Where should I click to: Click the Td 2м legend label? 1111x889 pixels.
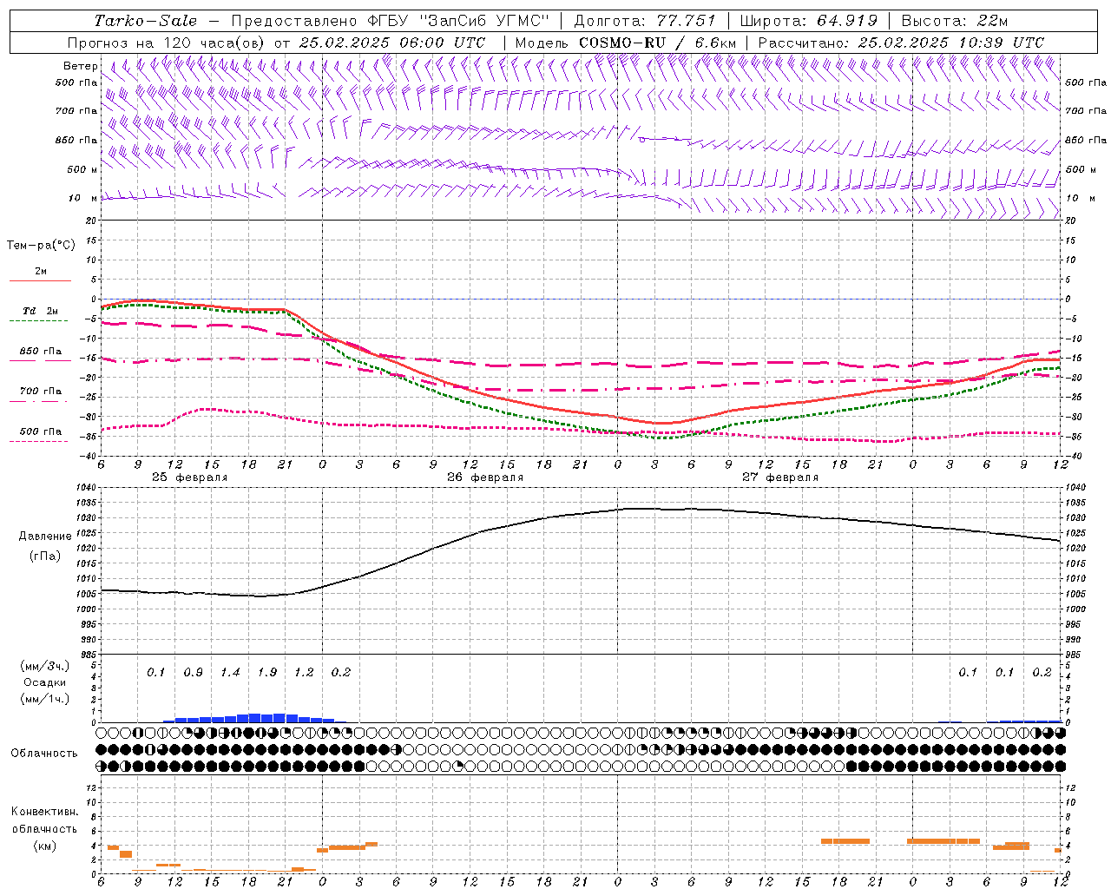coord(40,311)
